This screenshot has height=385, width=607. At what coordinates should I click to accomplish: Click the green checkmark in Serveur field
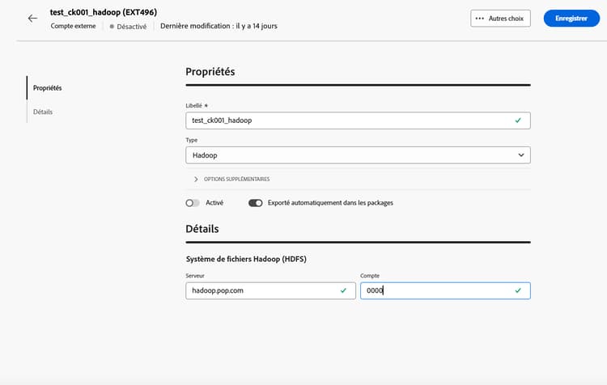point(343,290)
